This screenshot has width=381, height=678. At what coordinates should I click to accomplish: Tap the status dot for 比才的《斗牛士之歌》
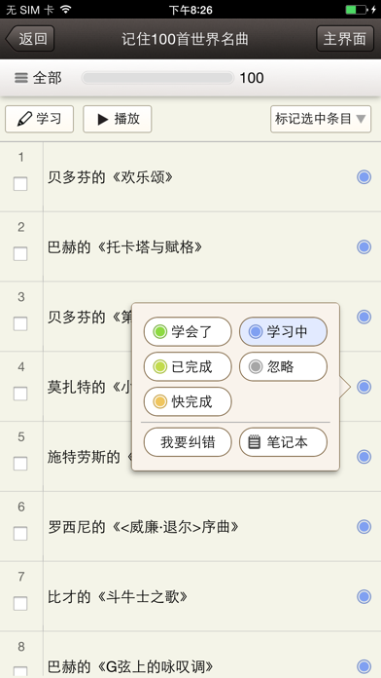pyautogui.click(x=364, y=597)
